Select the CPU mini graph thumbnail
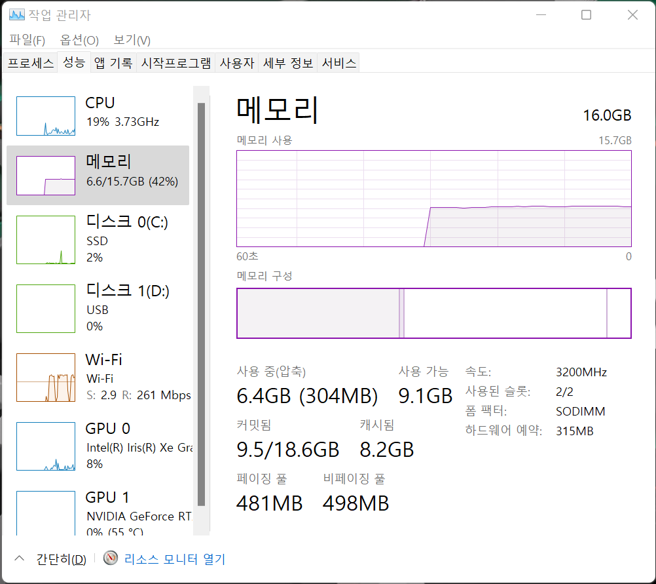 point(46,116)
